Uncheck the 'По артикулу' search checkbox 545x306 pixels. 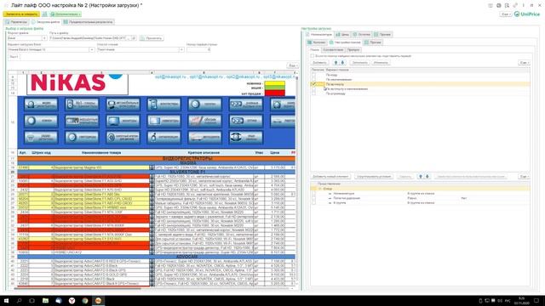(x=314, y=84)
